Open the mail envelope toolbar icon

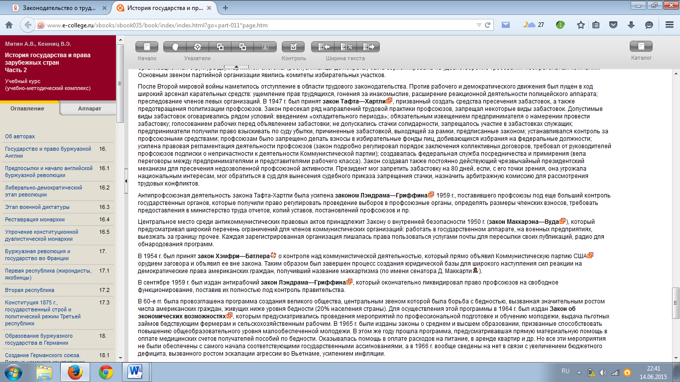pos(506,25)
